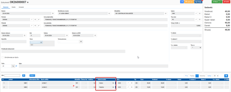Viewport: 231px width, 92px height.
Task: Select page 1 in pagination
Action: (x=197, y=76)
